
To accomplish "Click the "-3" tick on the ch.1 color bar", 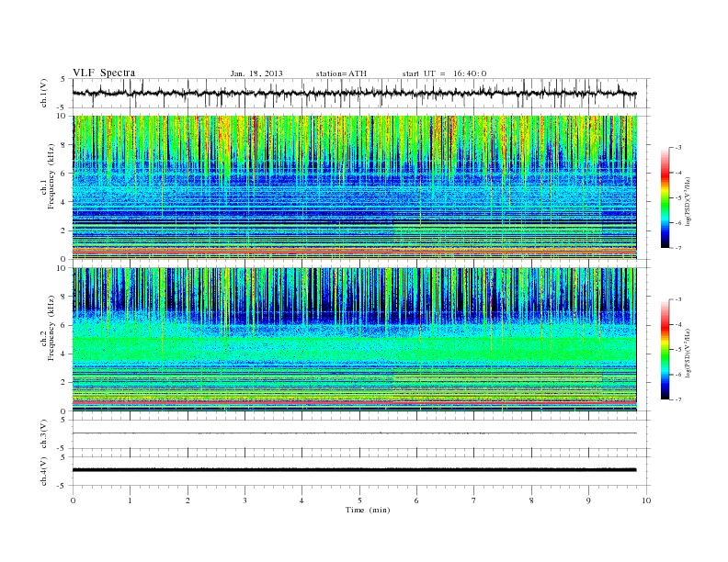I will point(677,148).
